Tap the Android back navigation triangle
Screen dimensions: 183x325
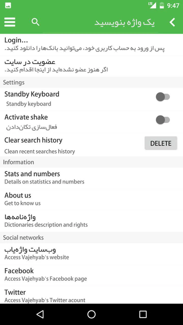click(40, 314)
